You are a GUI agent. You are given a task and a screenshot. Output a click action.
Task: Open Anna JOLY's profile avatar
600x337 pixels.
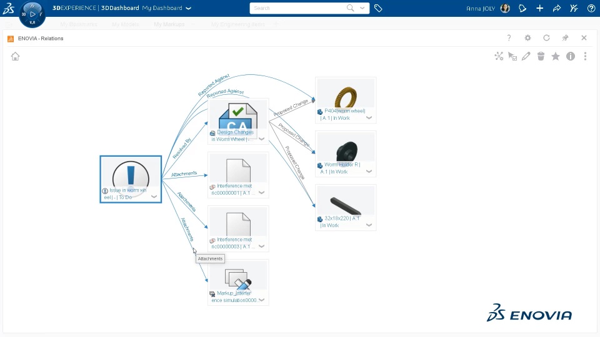[505, 8]
